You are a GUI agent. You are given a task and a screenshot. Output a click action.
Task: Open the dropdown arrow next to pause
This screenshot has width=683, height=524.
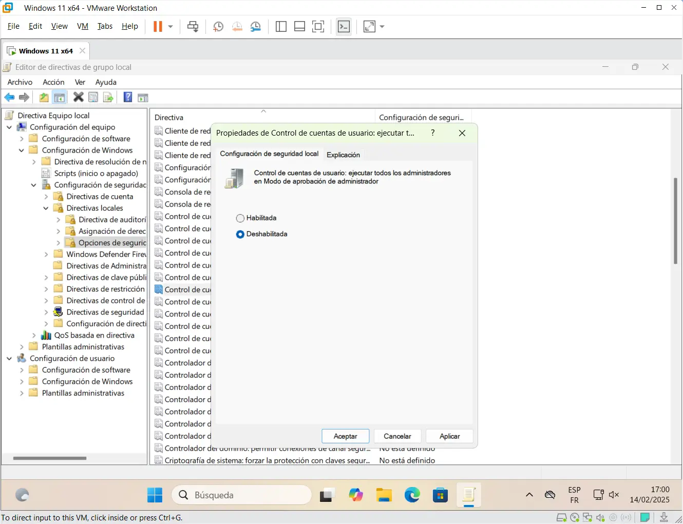click(x=170, y=27)
